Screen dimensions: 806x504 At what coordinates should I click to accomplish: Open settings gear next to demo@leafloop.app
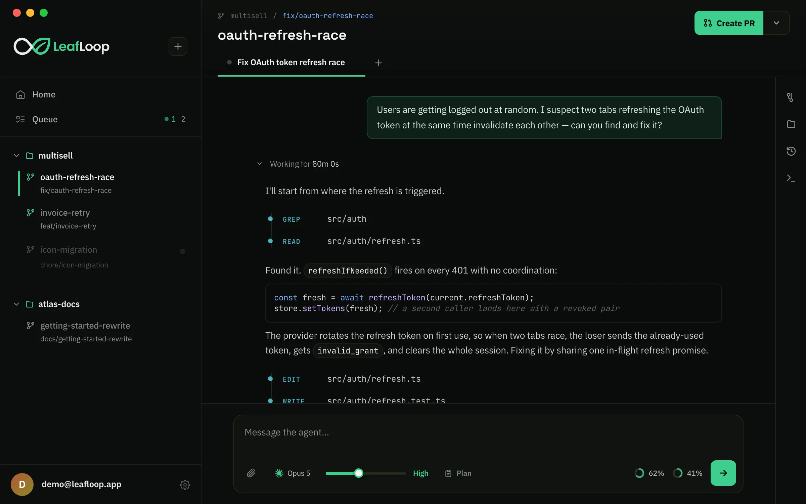185,485
